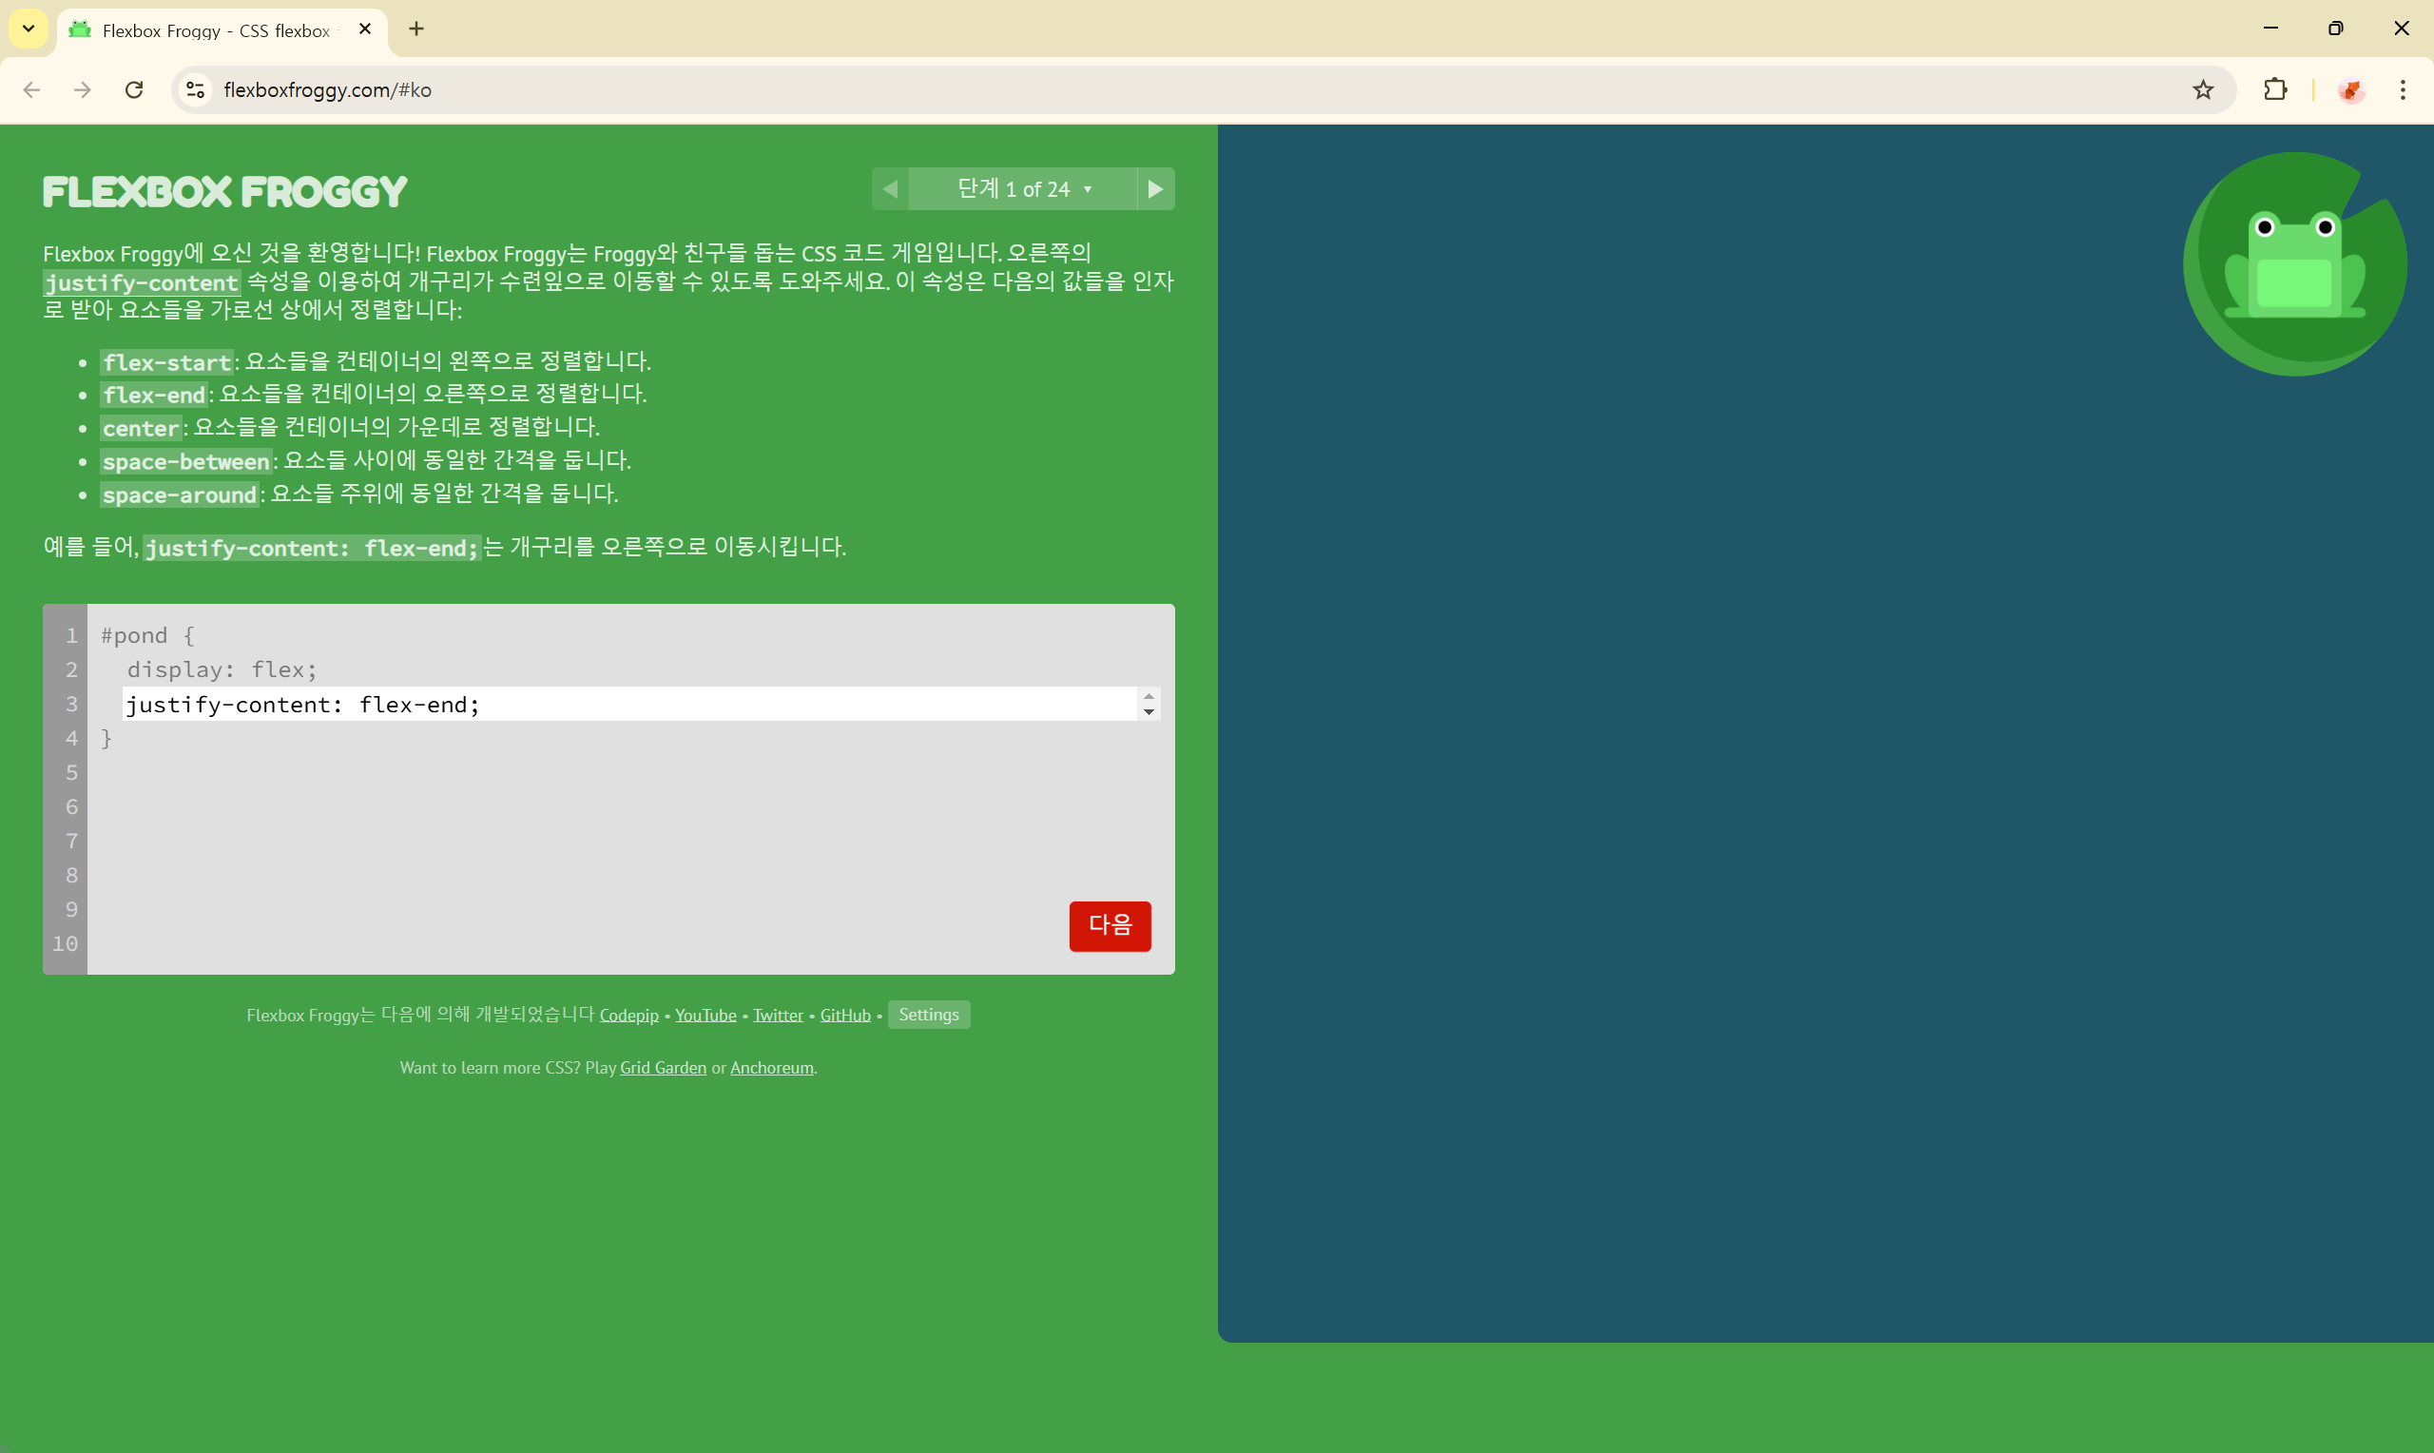Open Chrome three-dot menu

(x=2402, y=90)
